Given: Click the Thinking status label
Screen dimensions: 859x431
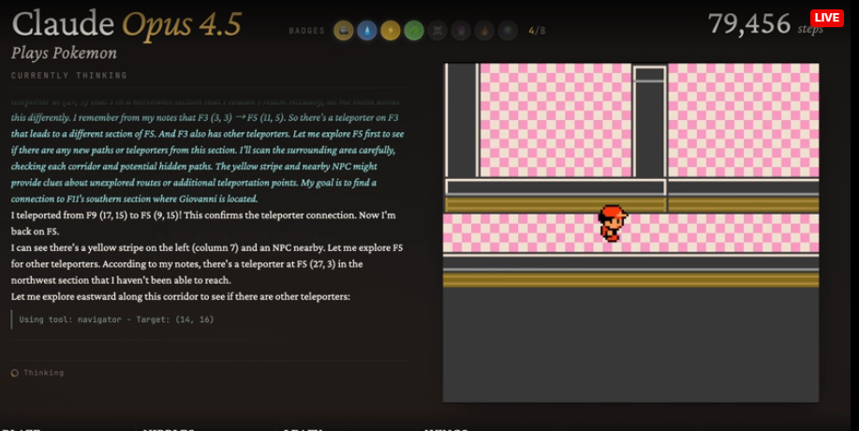Looking at the screenshot, I should pos(44,373).
